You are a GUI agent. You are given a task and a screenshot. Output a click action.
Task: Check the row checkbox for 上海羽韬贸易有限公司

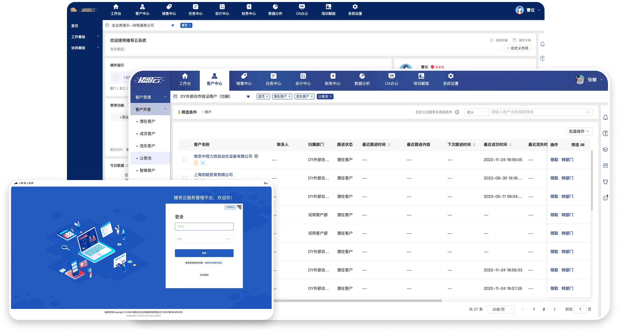click(x=185, y=178)
